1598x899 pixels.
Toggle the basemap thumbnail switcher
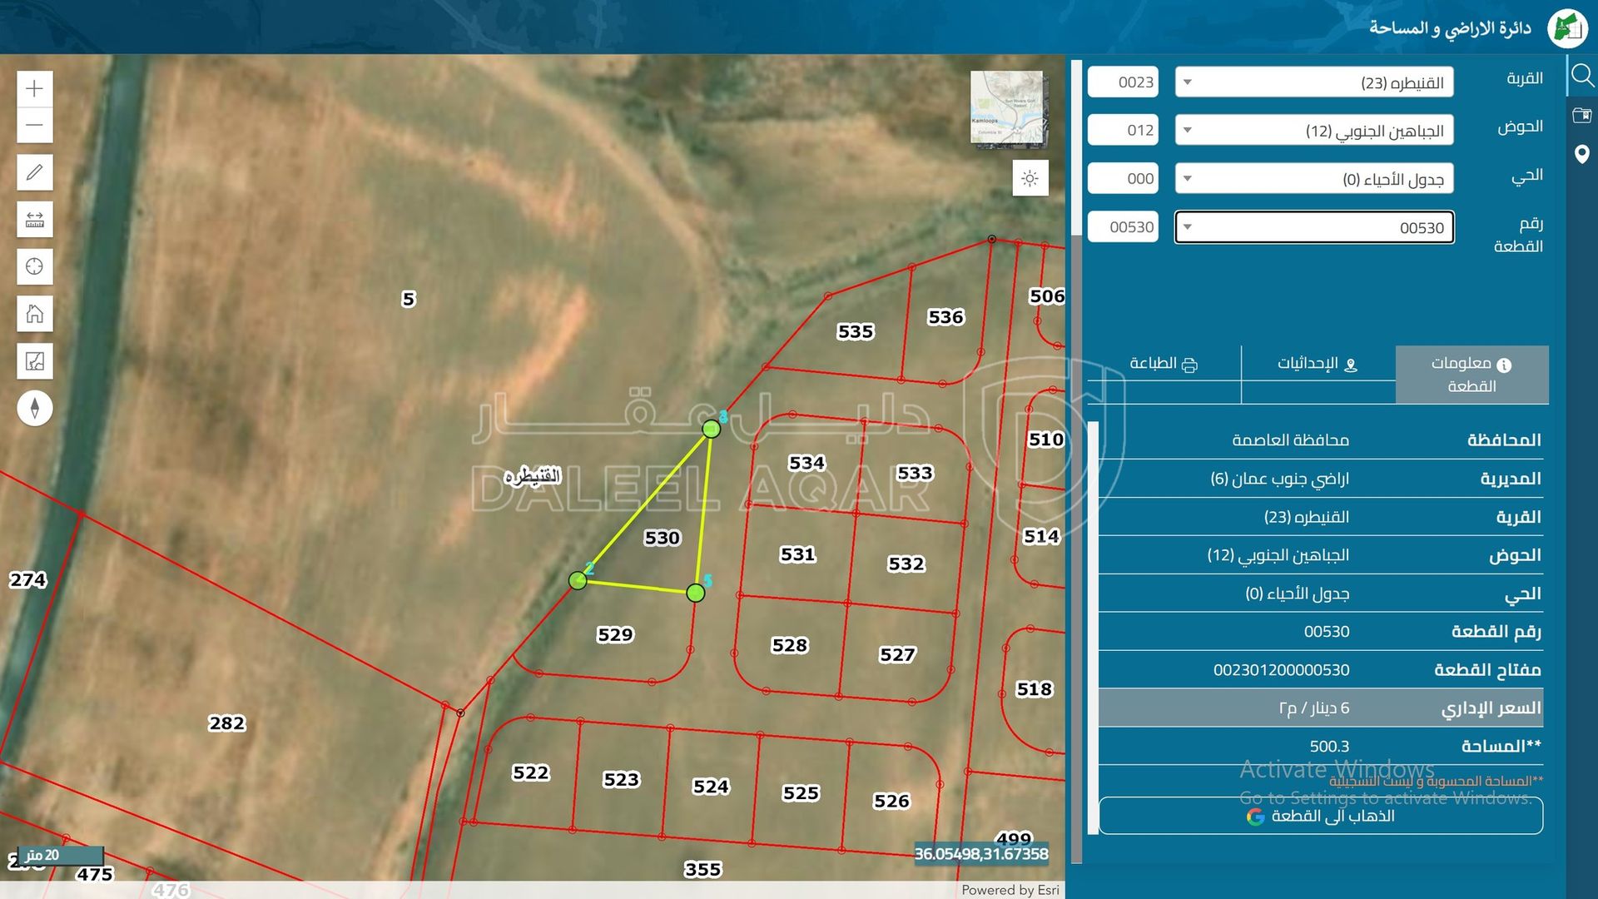pos(1008,109)
